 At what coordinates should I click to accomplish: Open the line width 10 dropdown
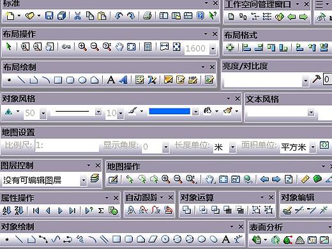tap(121, 113)
